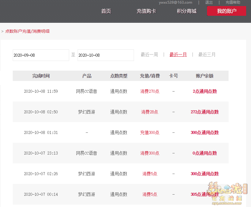Click the end date field 2020-10-08
This screenshot has height=207, width=251.
[106, 55]
